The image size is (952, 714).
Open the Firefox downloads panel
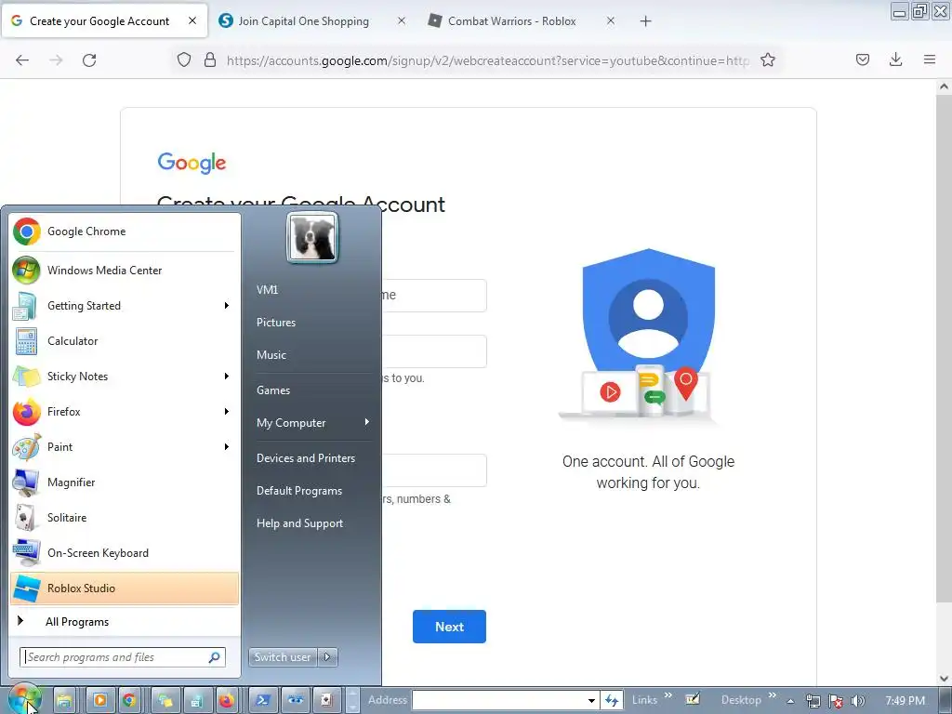point(895,59)
